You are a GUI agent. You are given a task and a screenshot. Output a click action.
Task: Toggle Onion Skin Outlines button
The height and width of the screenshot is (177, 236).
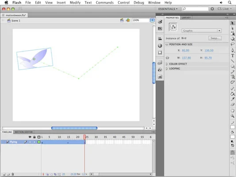point(51,174)
